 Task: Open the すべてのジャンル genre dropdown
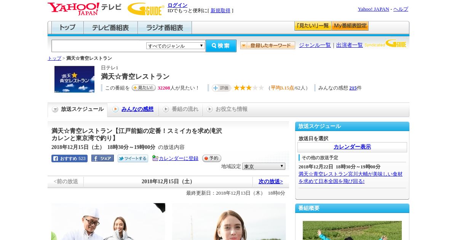click(x=176, y=46)
